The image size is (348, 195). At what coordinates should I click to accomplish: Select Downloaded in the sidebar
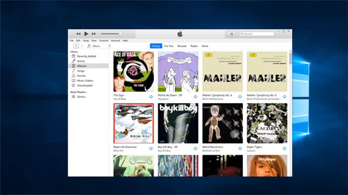88,85
